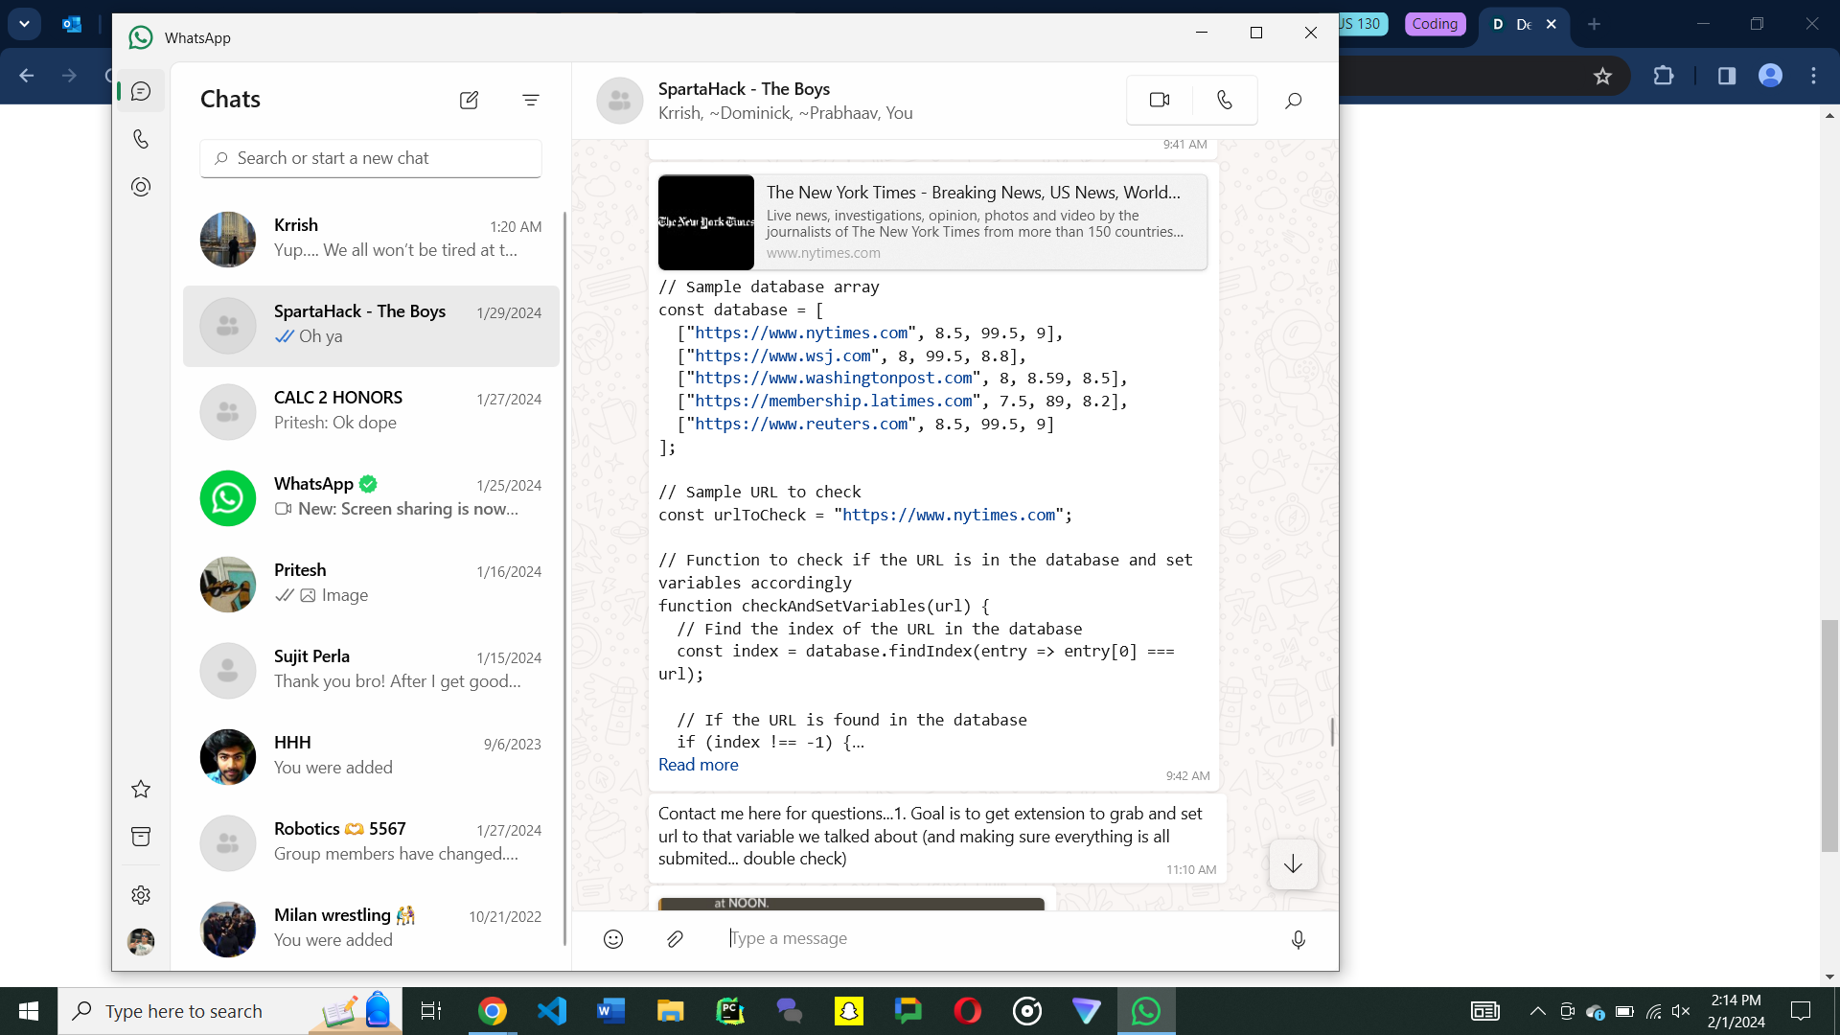Record a voice message with microphone
The width and height of the screenshot is (1840, 1035).
(x=1298, y=939)
